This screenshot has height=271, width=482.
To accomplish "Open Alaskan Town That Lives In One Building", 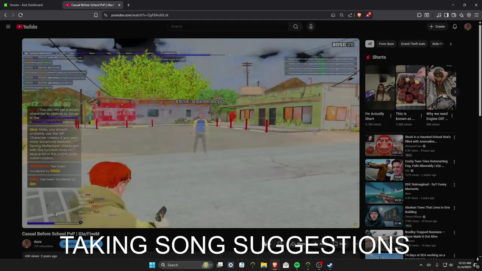I will 384,216.
